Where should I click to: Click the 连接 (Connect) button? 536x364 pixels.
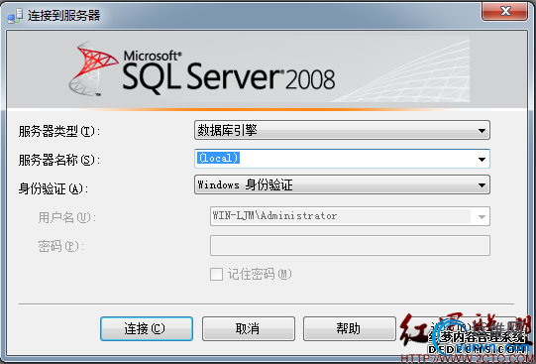tap(147, 328)
